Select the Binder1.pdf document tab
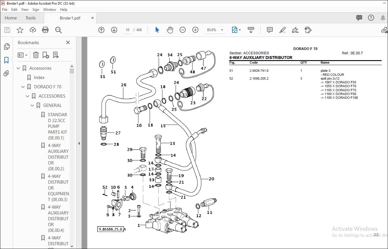Image resolution: width=388 pixels, height=249 pixels. pyautogui.click(x=70, y=18)
